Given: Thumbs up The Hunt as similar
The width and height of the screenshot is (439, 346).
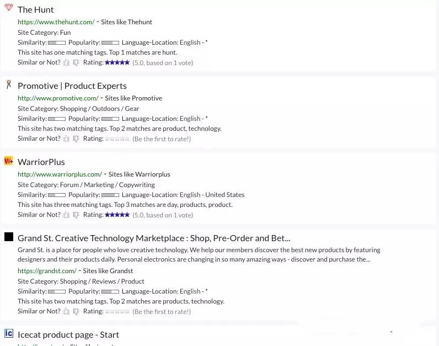Looking at the screenshot, I should click(x=66, y=62).
